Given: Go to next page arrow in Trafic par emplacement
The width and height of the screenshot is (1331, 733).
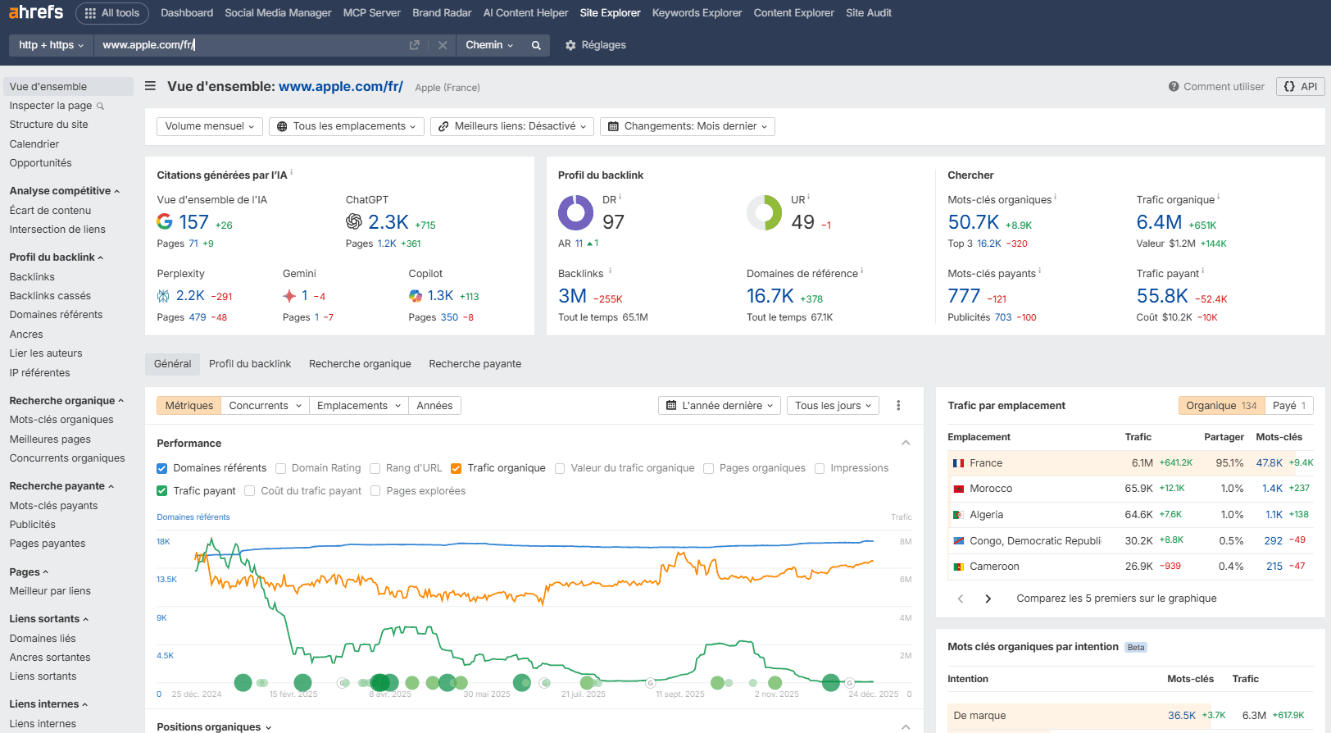Looking at the screenshot, I should (988, 599).
